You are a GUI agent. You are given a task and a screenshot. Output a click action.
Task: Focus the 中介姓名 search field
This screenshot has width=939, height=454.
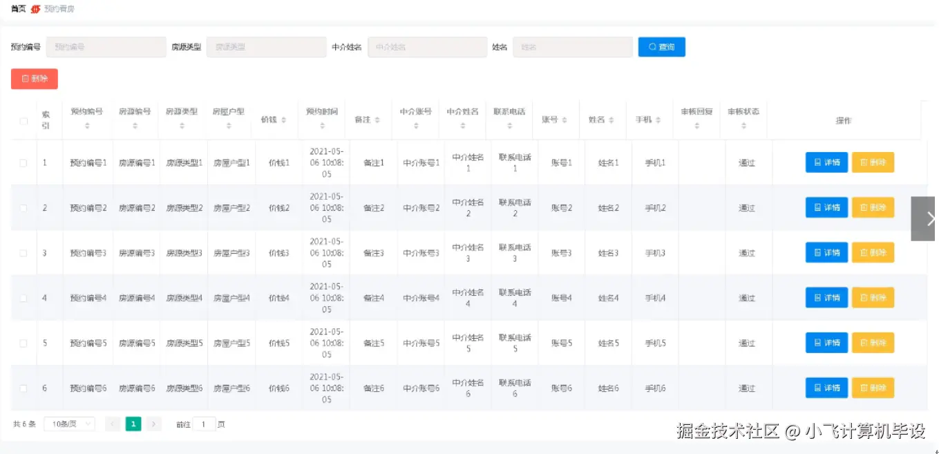tap(427, 47)
